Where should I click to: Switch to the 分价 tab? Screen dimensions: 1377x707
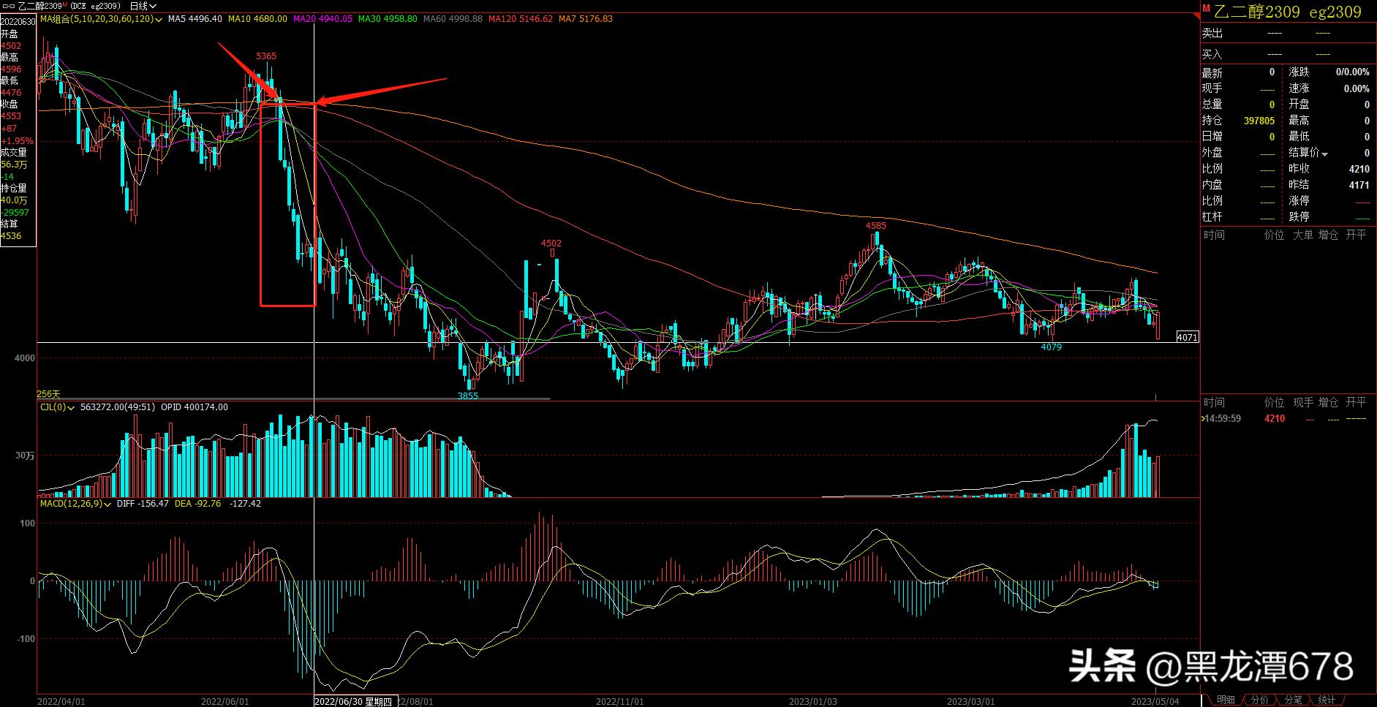1259,700
